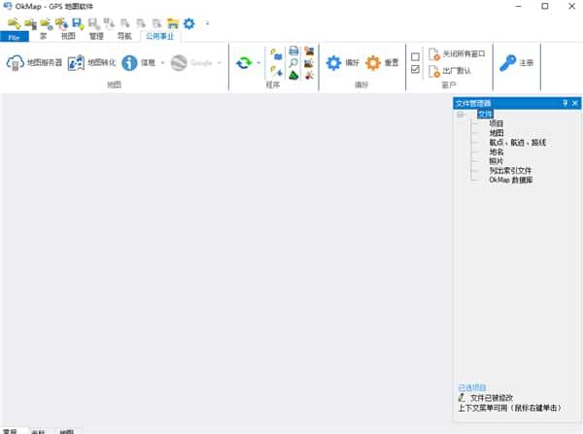Image resolution: width=583 pixels, height=434 pixels.
Task: Open the 地图服务器 map server tool
Action: (34, 62)
